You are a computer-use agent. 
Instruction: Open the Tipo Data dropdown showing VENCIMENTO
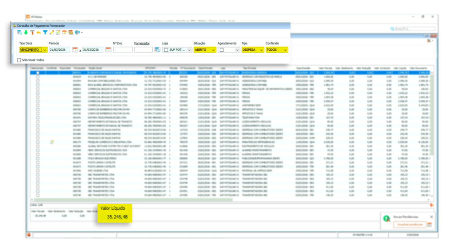click(x=44, y=50)
